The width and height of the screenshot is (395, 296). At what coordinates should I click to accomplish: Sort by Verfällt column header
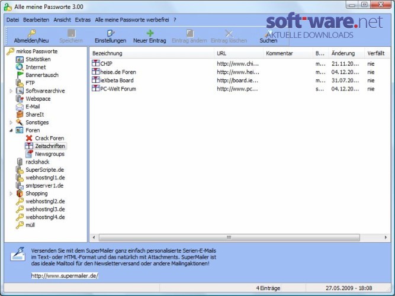tap(377, 53)
